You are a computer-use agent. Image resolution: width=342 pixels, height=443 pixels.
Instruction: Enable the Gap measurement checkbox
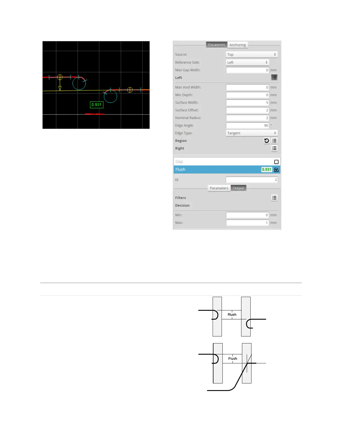(x=276, y=162)
